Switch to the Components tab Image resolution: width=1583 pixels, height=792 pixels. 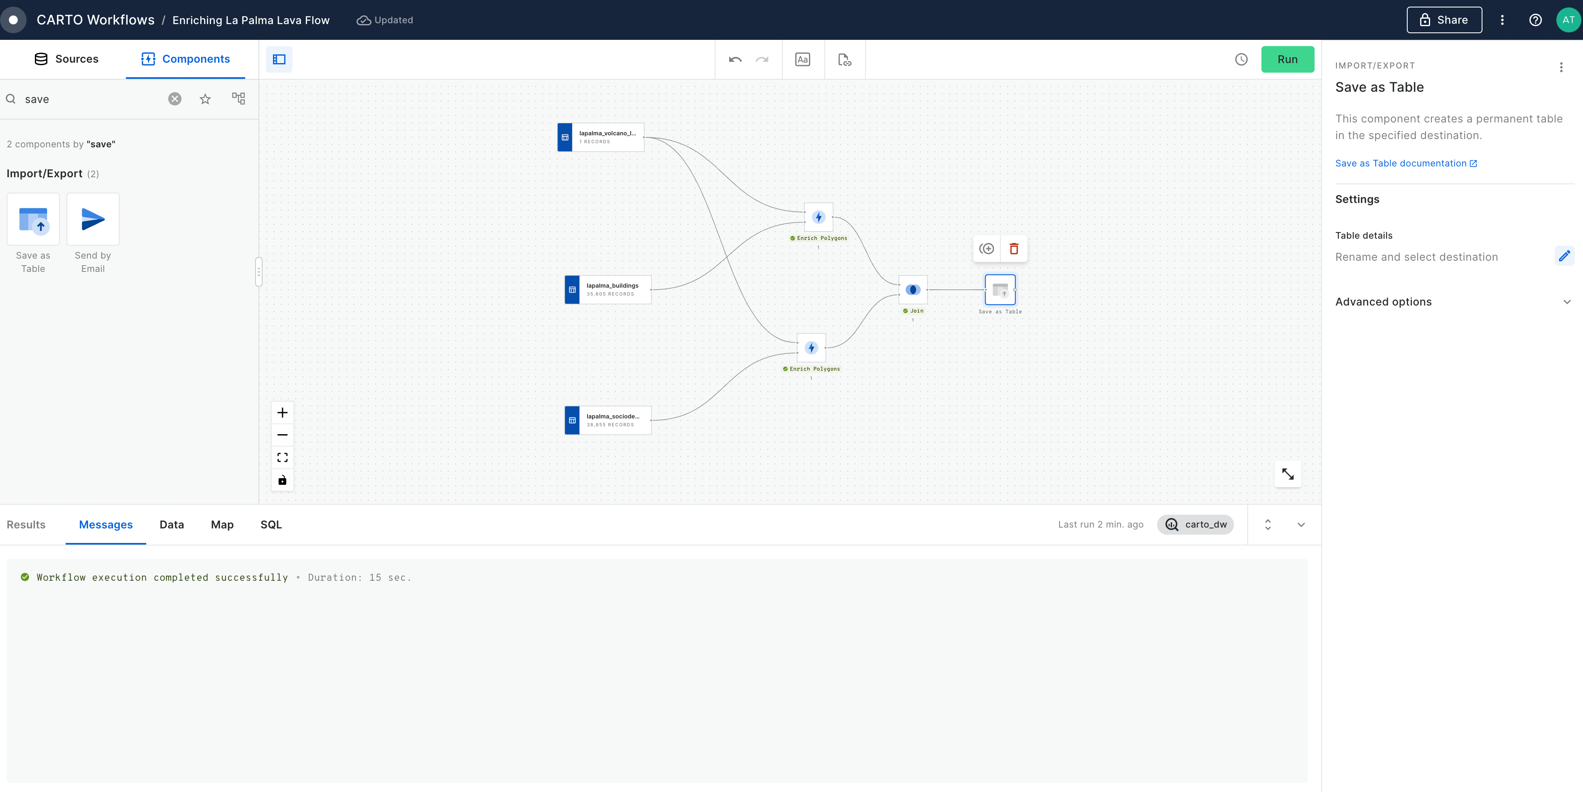(185, 59)
